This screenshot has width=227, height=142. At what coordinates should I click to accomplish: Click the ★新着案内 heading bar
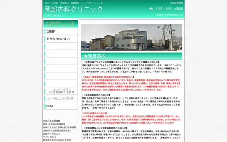click(132, 56)
